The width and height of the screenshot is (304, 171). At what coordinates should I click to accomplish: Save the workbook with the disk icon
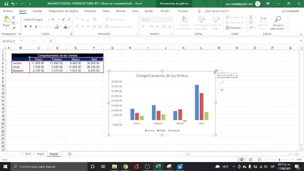[x=6, y=4]
